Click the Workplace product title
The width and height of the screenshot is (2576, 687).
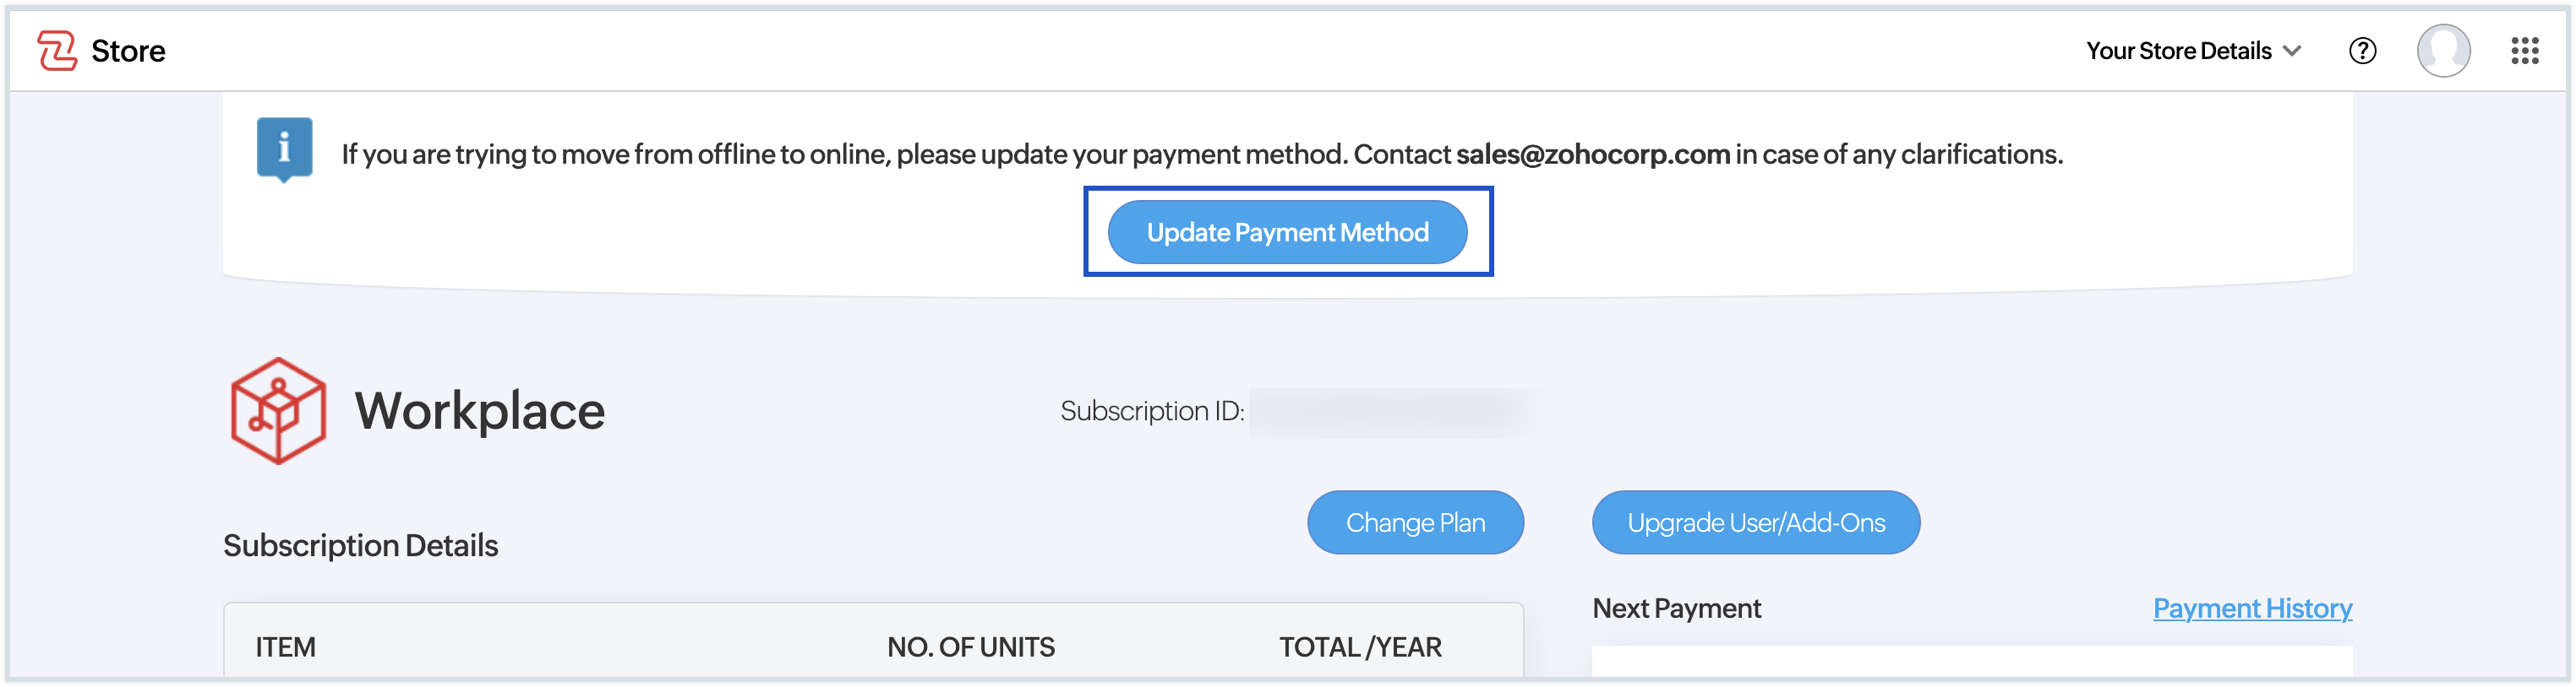click(x=480, y=411)
